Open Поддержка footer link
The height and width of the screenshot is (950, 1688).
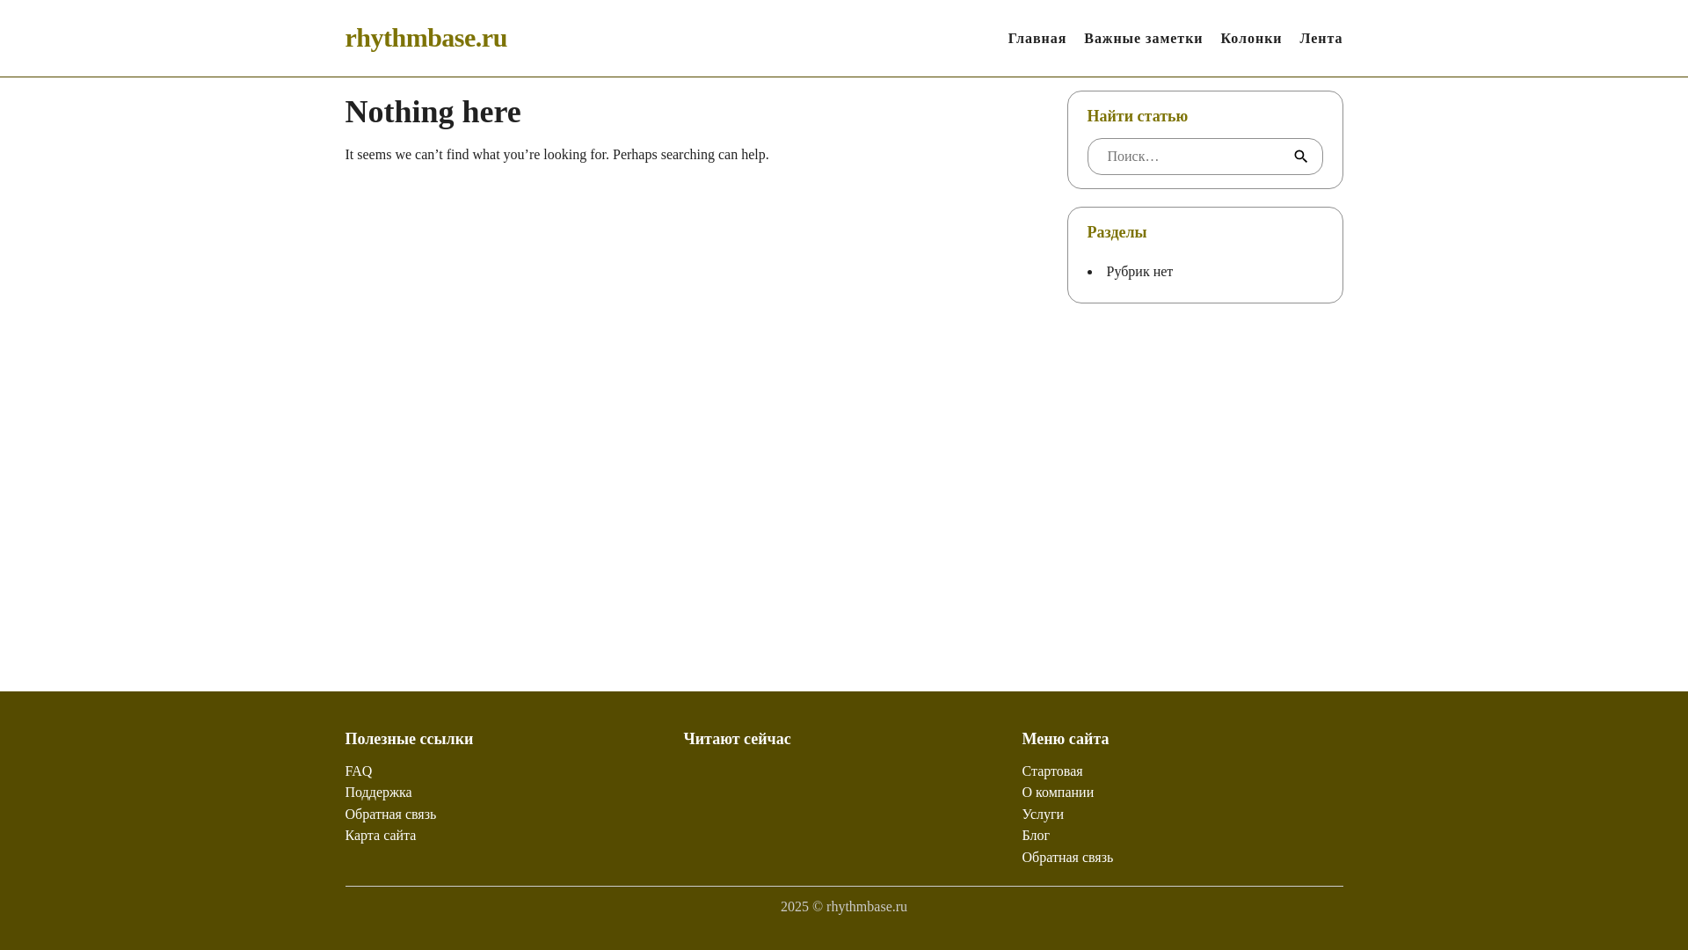point(378,793)
